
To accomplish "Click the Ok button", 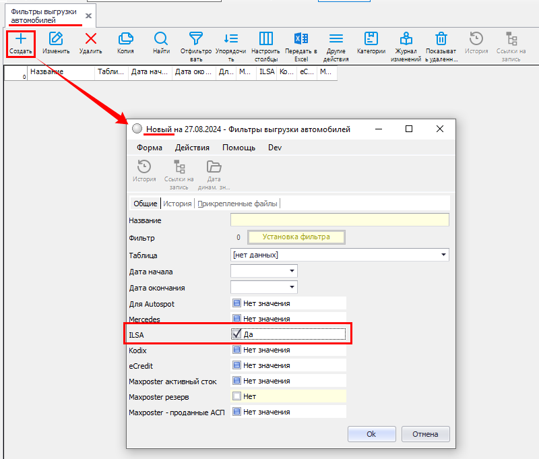I will click(371, 434).
